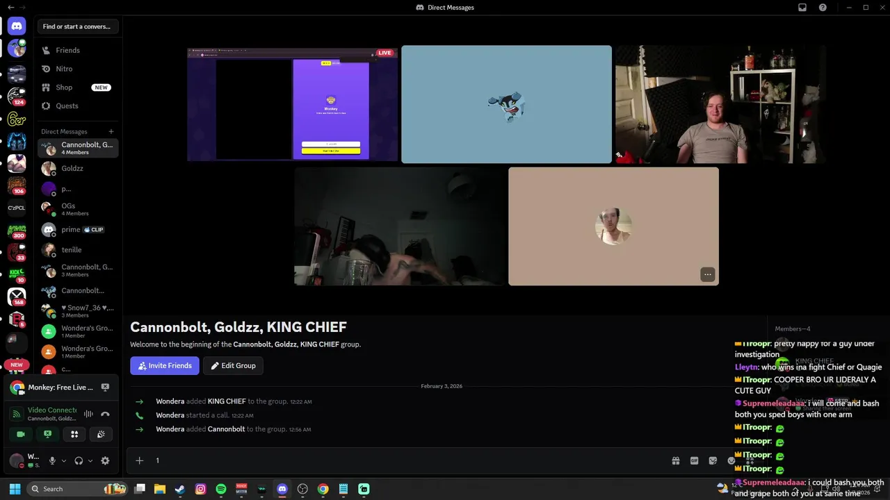Open the help icon in the title bar

823,8
